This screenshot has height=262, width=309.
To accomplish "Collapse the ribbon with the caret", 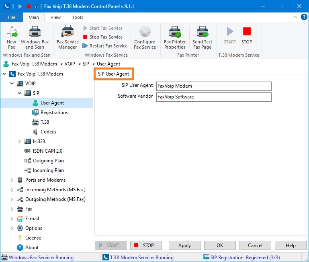I will click(x=295, y=17).
